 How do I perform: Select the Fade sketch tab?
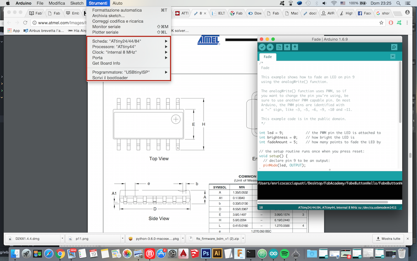pyautogui.click(x=268, y=57)
